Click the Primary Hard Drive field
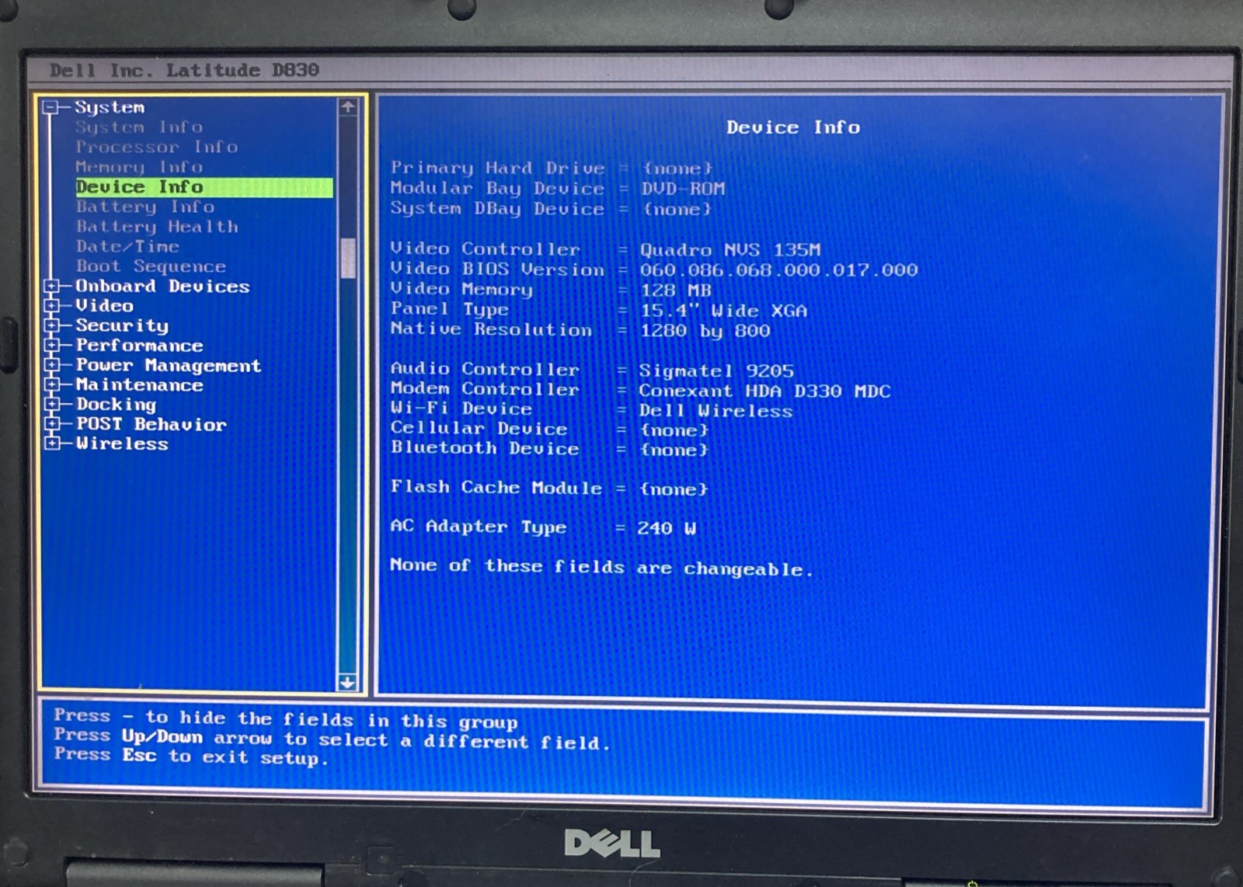Image resolution: width=1243 pixels, height=887 pixels. coord(551,168)
